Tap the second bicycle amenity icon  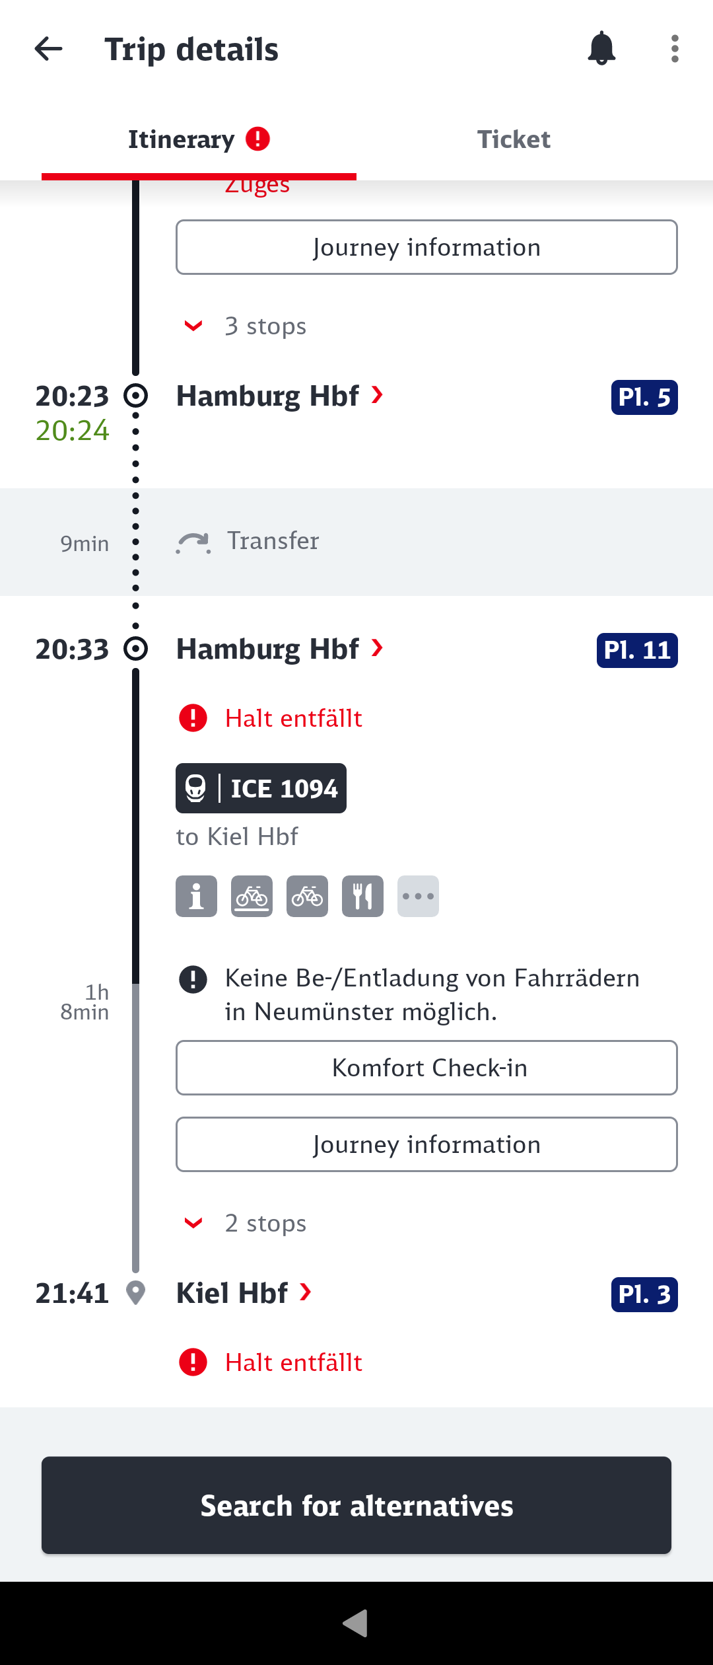coord(307,897)
